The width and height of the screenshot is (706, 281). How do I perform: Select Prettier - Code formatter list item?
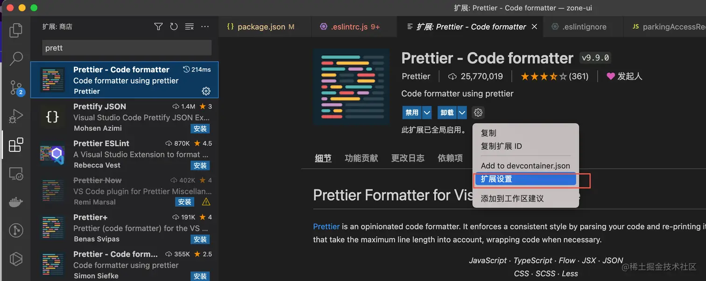coord(125,80)
